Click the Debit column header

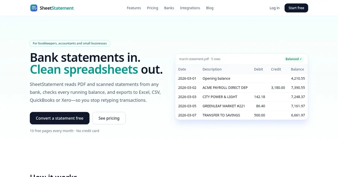click(x=259, y=69)
